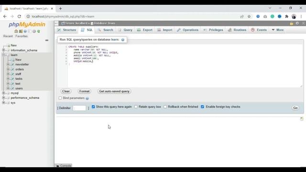Uncheck Show this query here again
Image resolution: width=306 pixels, height=172 pixels.
click(x=93, y=107)
